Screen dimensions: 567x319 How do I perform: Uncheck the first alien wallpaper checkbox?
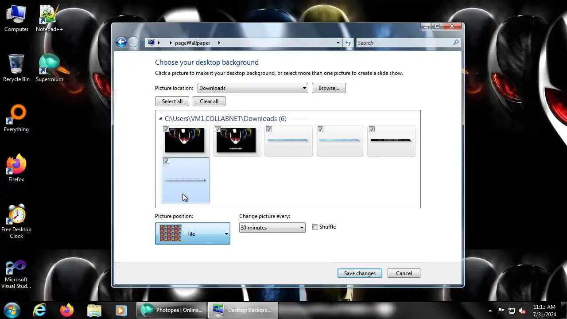(166, 129)
